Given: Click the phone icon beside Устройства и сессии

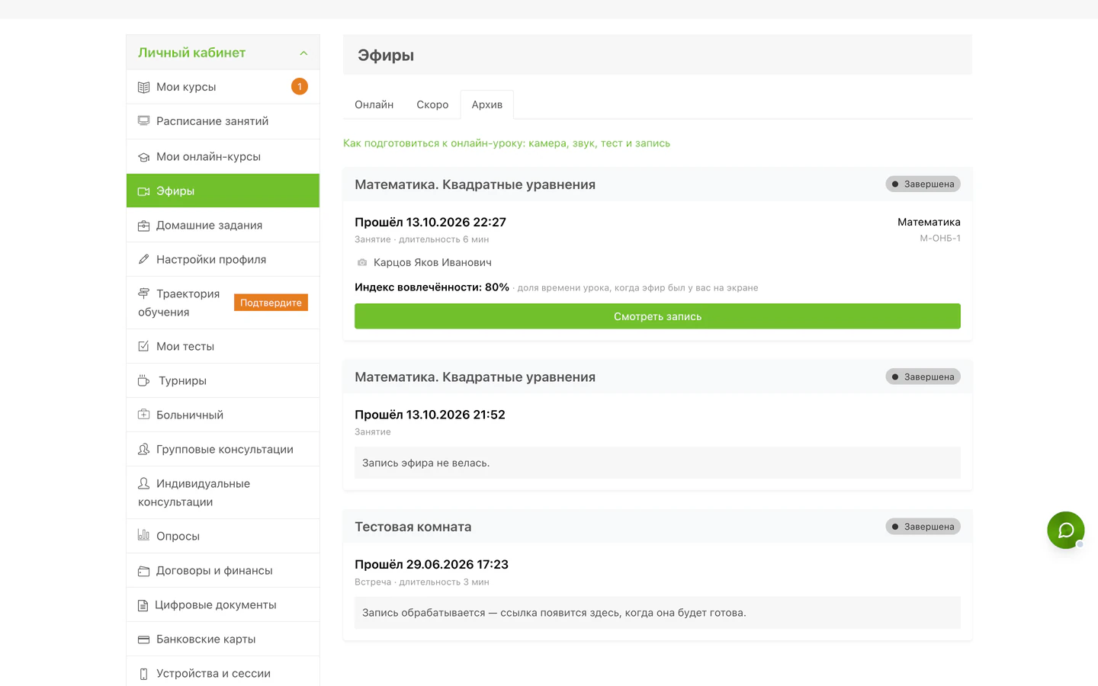Looking at the screenshot, I should (143, 674).
